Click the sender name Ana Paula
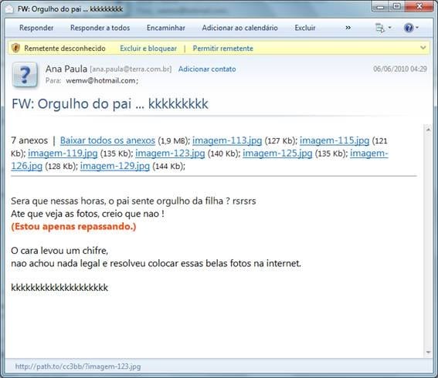 pyautogui.click(x=66, y=69)
